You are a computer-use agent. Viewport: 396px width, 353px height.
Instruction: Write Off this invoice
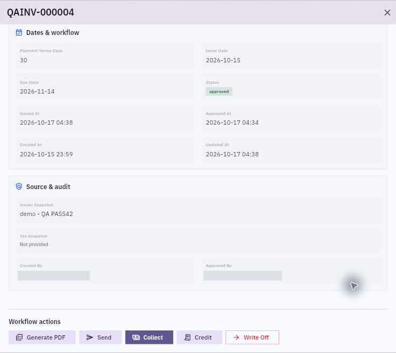[252, 337]
